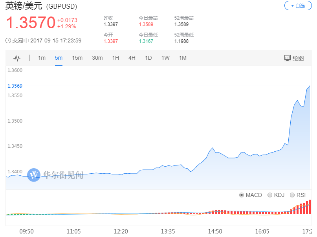The width and height of the screenshot is (317, 237).
Task: Show the 1D daily chart
Action: (x=148, y=58)
